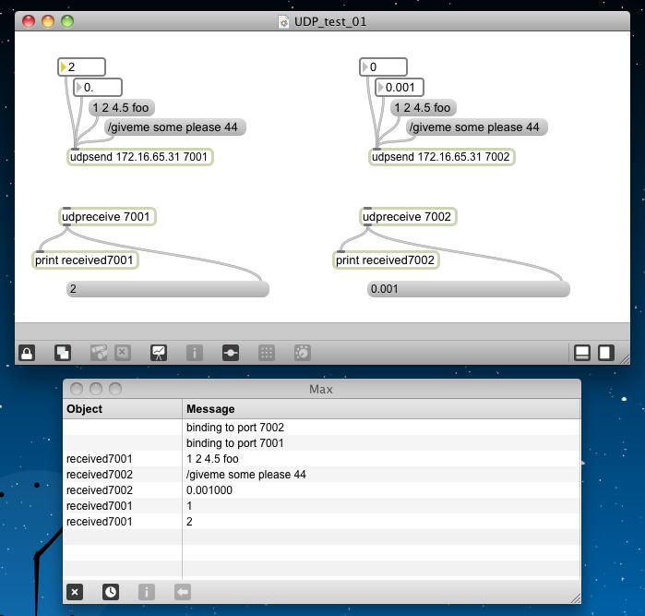Image resolution: width=645 pixels, height=616 pixels.
Task: Show the right sidebar via patcher toolbar icon
Action: [x=606, y=353]
